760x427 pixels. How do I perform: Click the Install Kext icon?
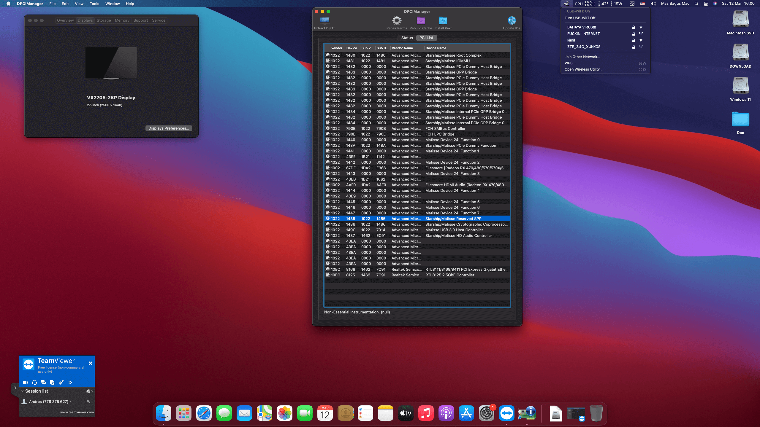pos(443,21)
